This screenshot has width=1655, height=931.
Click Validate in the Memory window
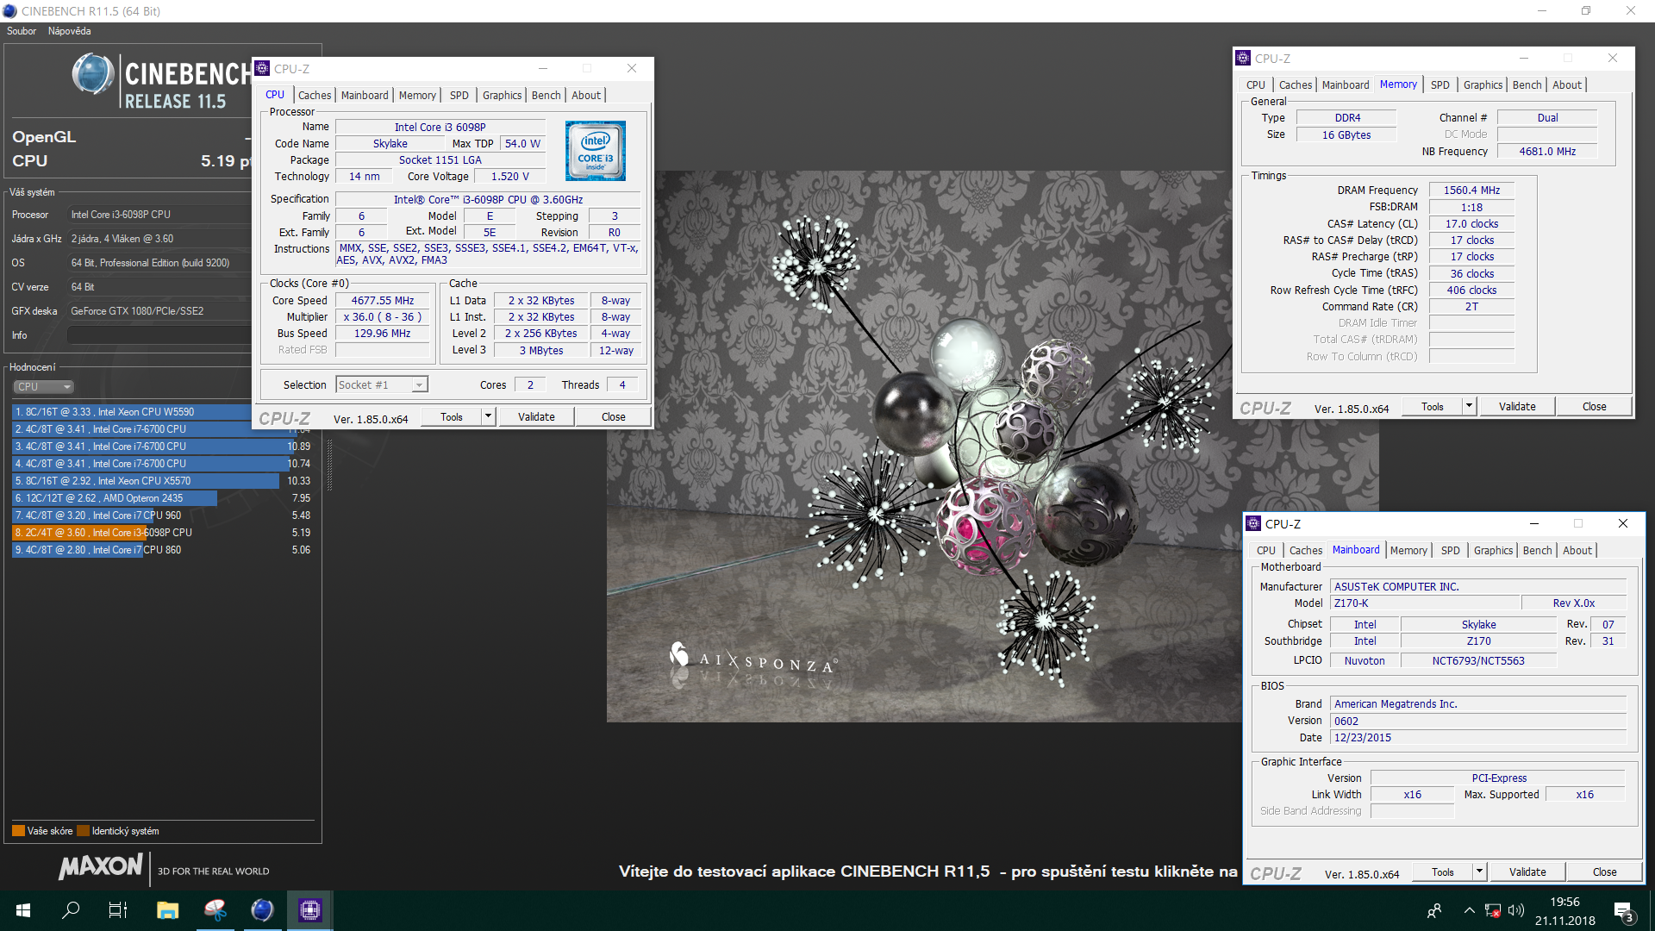1517,406
